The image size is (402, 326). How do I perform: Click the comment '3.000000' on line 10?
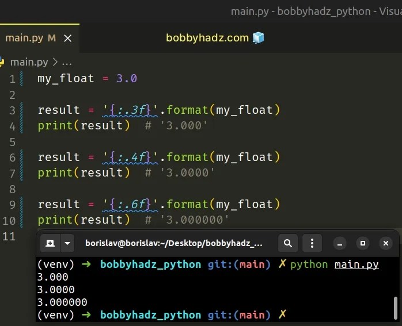(x=187, y=220)
